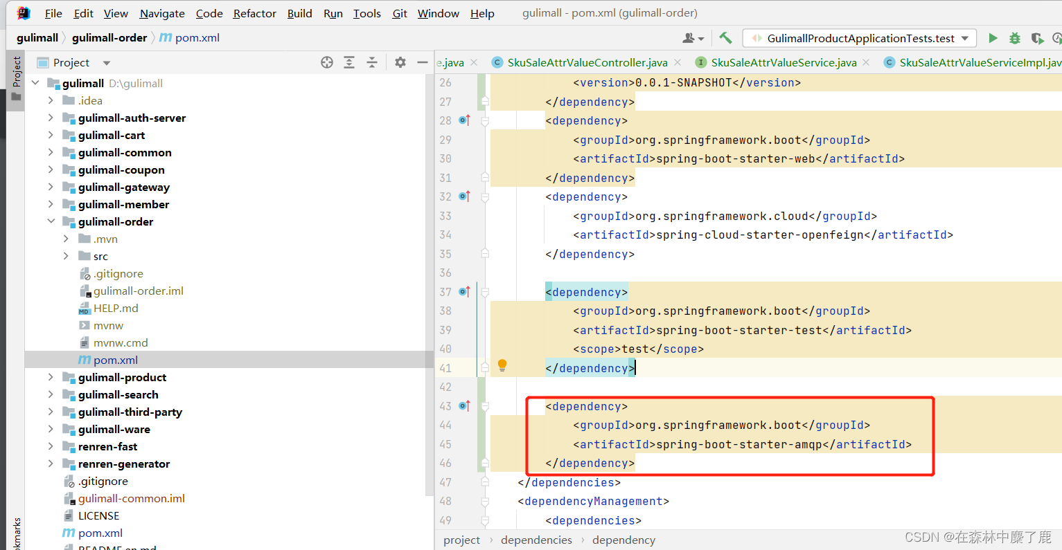Select the gulimall-third-party module
The image size is (1062, 550).
point(130,412)
